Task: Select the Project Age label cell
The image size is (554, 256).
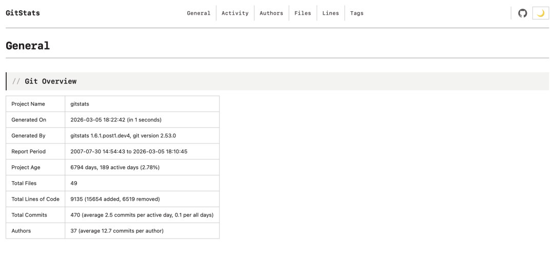Action: [35, 167]
